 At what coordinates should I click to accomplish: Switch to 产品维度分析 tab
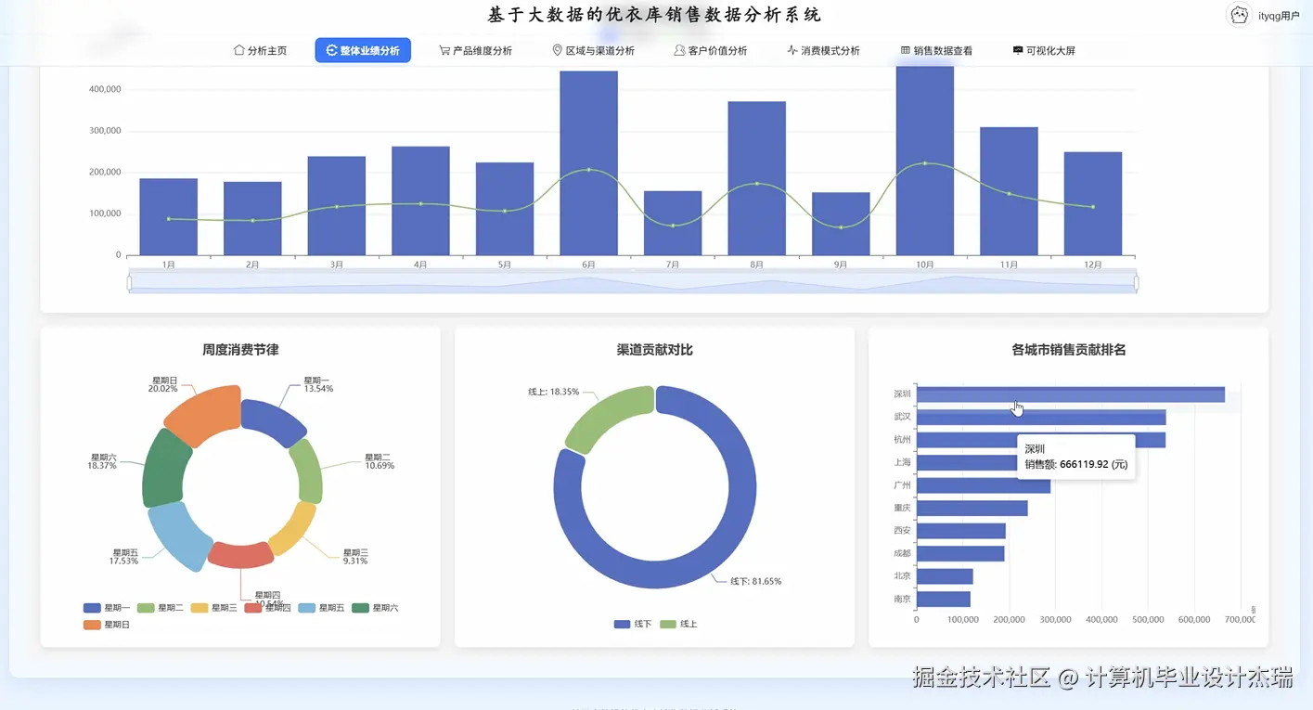[x=475, y=50]
